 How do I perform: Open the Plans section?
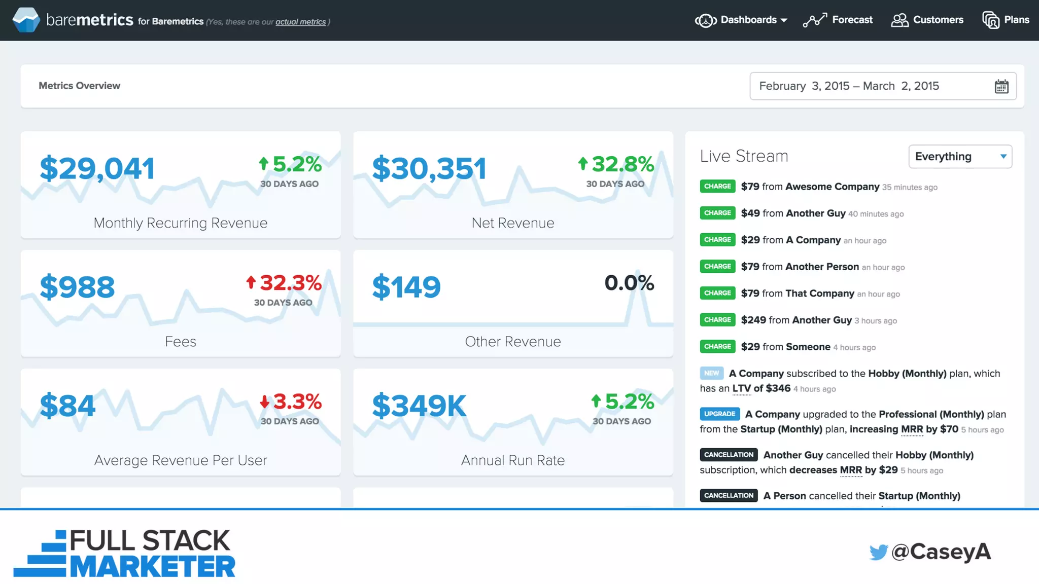click(x=1017, y=20)
